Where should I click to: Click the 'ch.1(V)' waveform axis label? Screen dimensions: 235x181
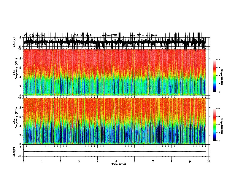click(14, 42)
